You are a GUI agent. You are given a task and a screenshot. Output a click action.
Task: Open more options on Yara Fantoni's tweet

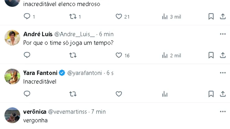click(223, 73)
